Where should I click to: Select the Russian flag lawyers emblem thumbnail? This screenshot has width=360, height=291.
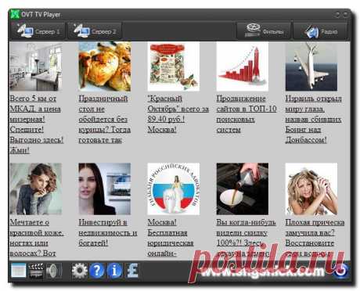[174, 189]
